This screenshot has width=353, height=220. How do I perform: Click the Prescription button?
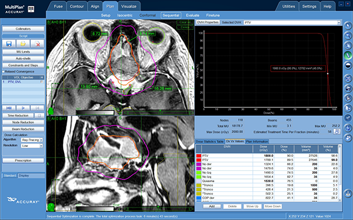pyautogui.click(x=23, y=161)
